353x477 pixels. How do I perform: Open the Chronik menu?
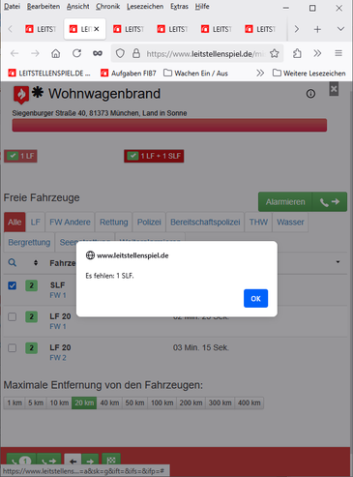click(x=108, y=6)
